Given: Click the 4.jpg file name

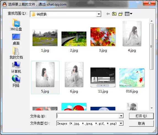Looking at the screenshot, I should pos(132,50).
